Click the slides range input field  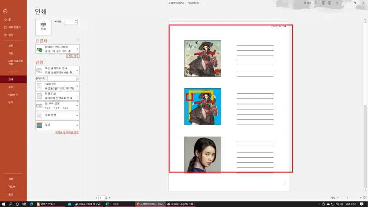click(x=62, y=78)
